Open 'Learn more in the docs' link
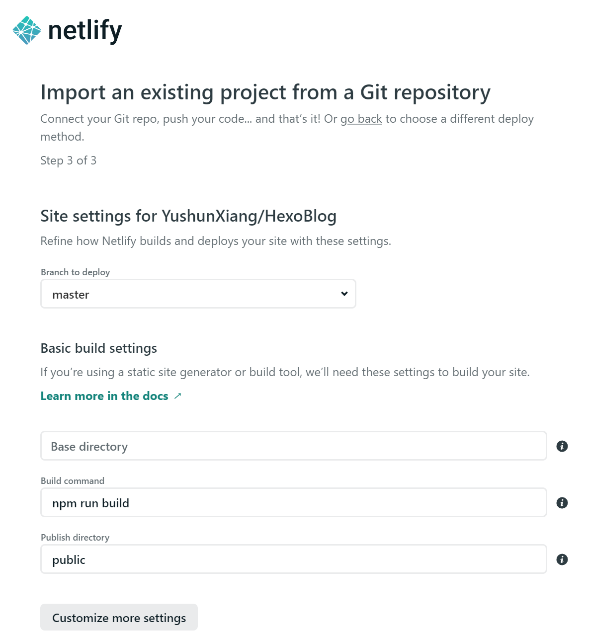The width and height of the screenshot is (589, 634). tap(104, 396)
